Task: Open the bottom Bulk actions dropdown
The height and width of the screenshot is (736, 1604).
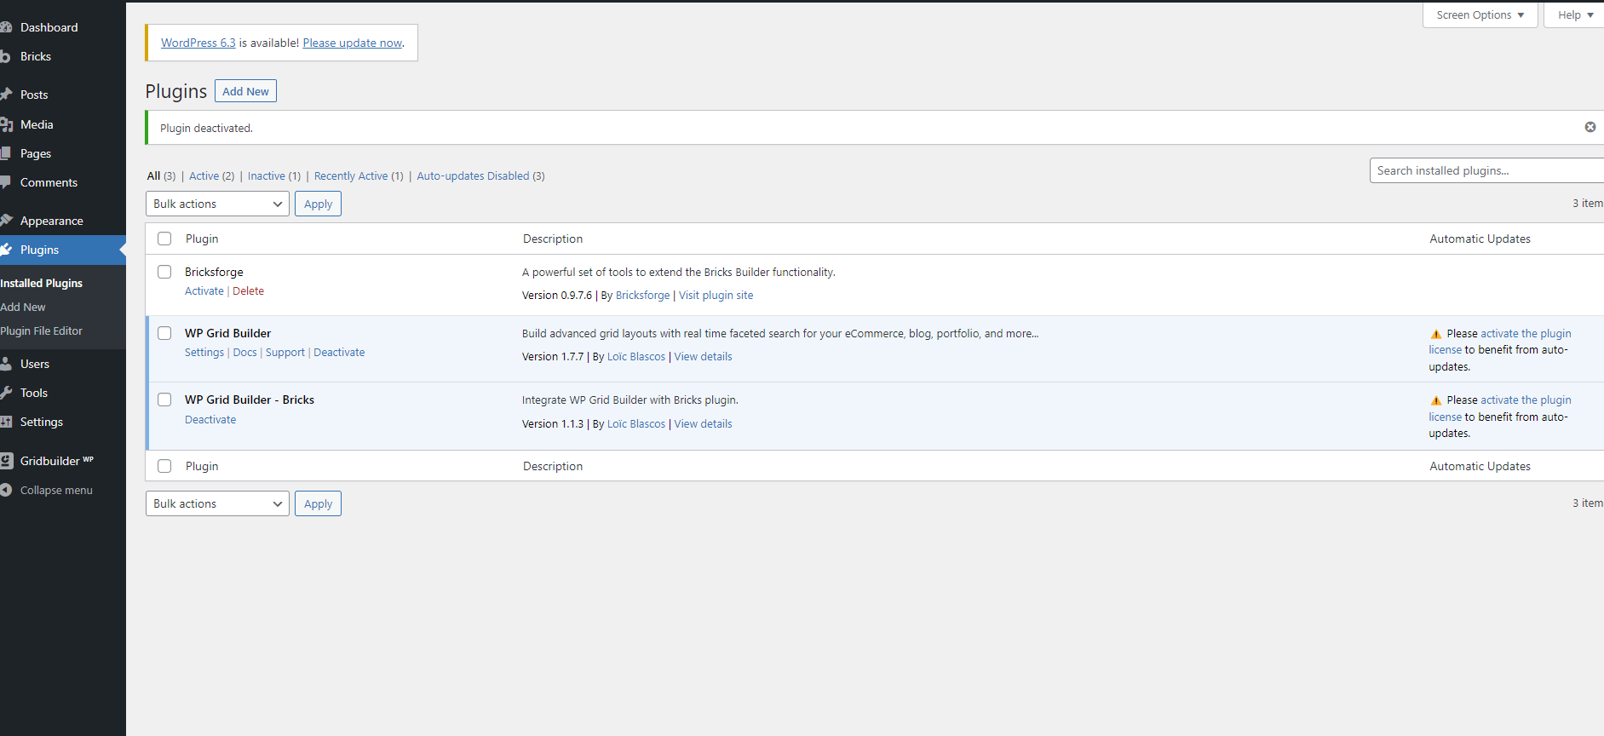Action: tap(217, 503)
